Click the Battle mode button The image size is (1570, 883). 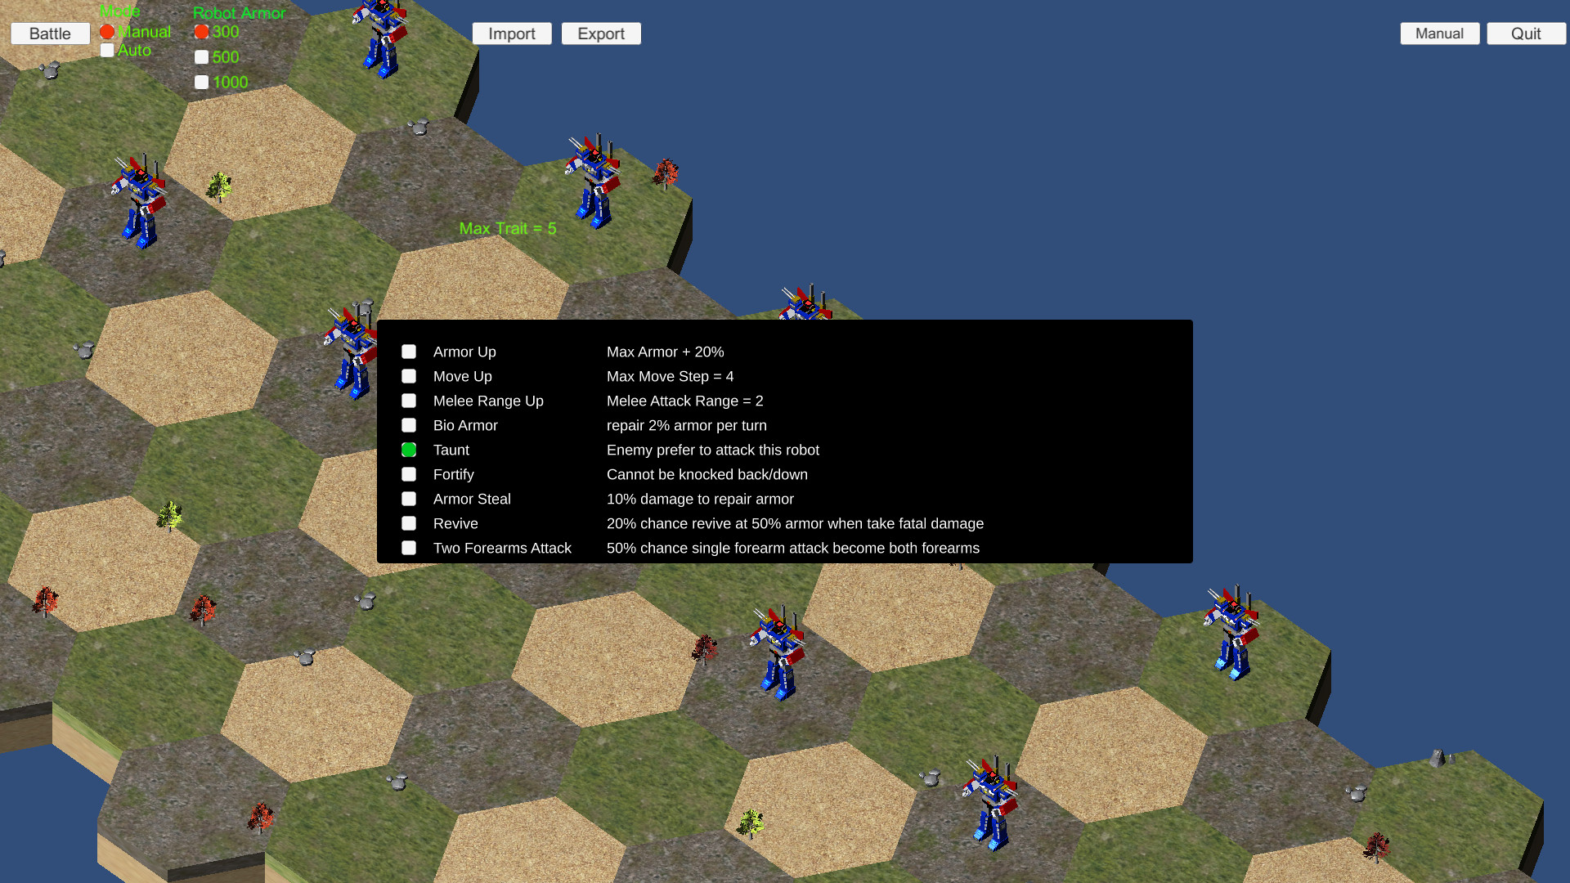point(50,34)
